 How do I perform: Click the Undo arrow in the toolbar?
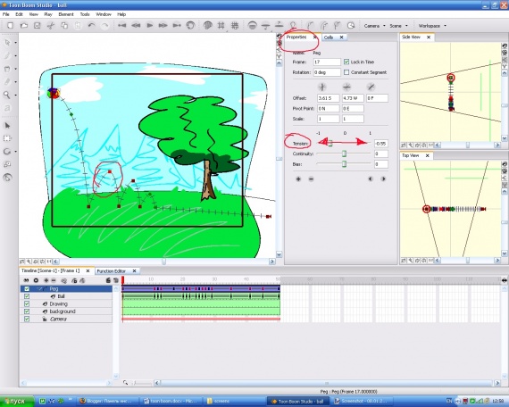tap(92, 26)
